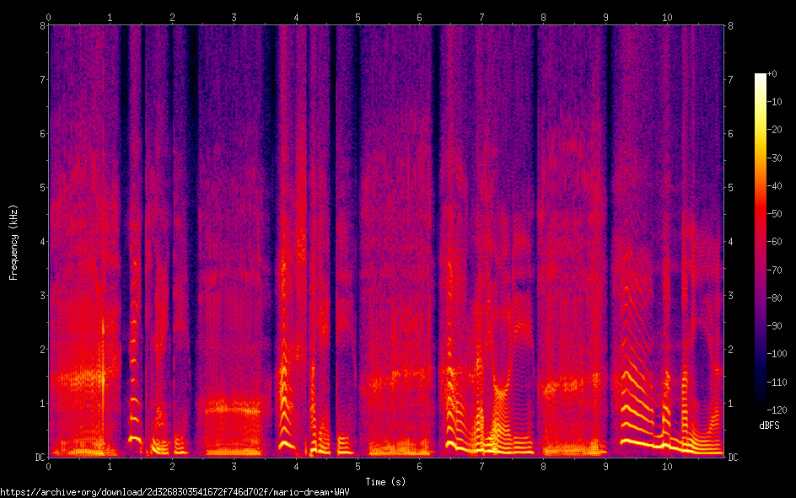Click the "4" label on the left frequency axis
The width and height of the screenshot is (796, 498).
tap(43, 241)
